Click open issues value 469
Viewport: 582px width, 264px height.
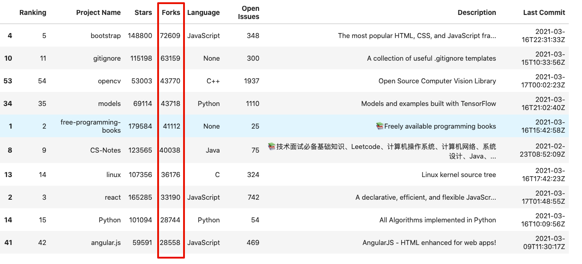tap(253, 243)
